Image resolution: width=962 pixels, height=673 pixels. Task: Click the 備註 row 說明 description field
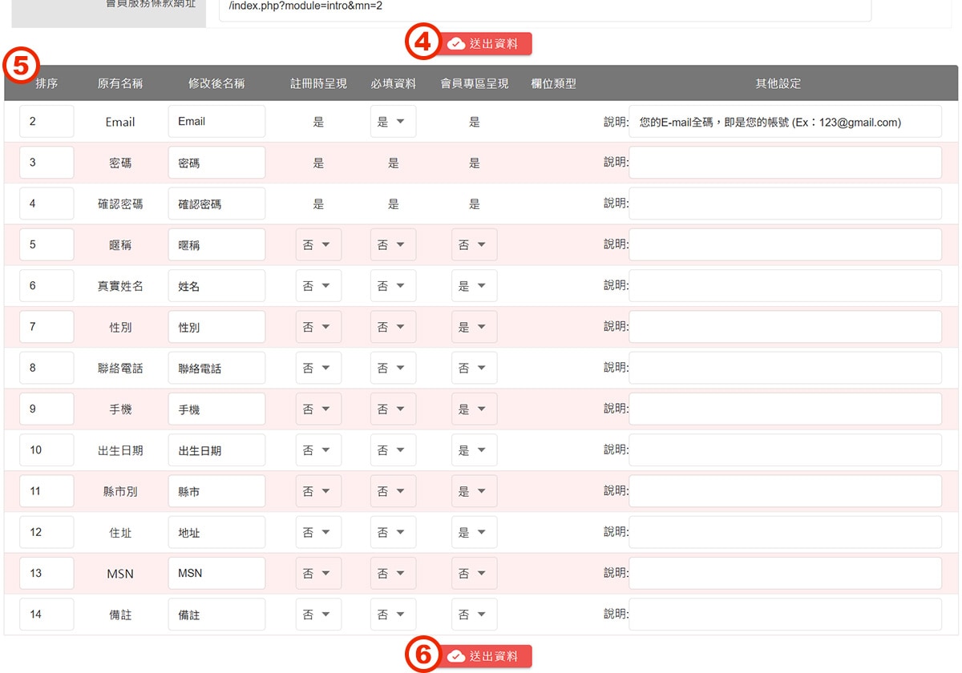click(786, 615)
